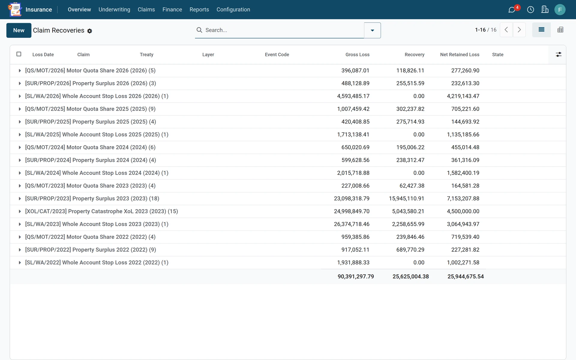
Task: Switch to pivot table view
Action: coord(560,30)
